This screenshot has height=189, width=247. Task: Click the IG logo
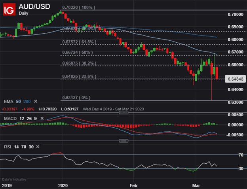coord(9,9)
